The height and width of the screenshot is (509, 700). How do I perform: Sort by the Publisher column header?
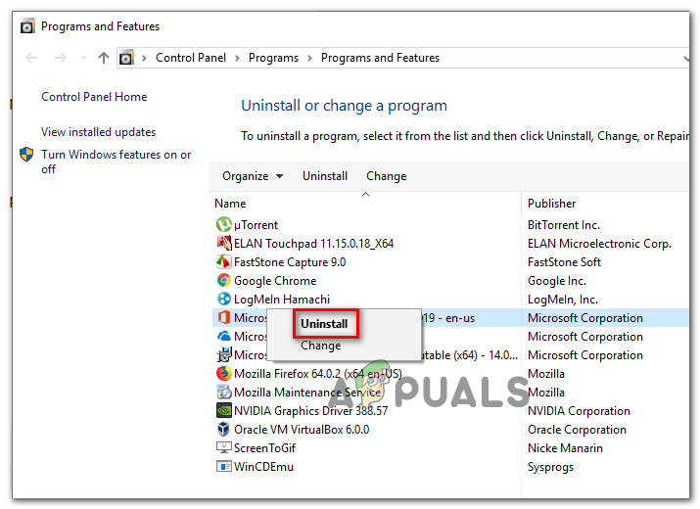click(552, 204)
